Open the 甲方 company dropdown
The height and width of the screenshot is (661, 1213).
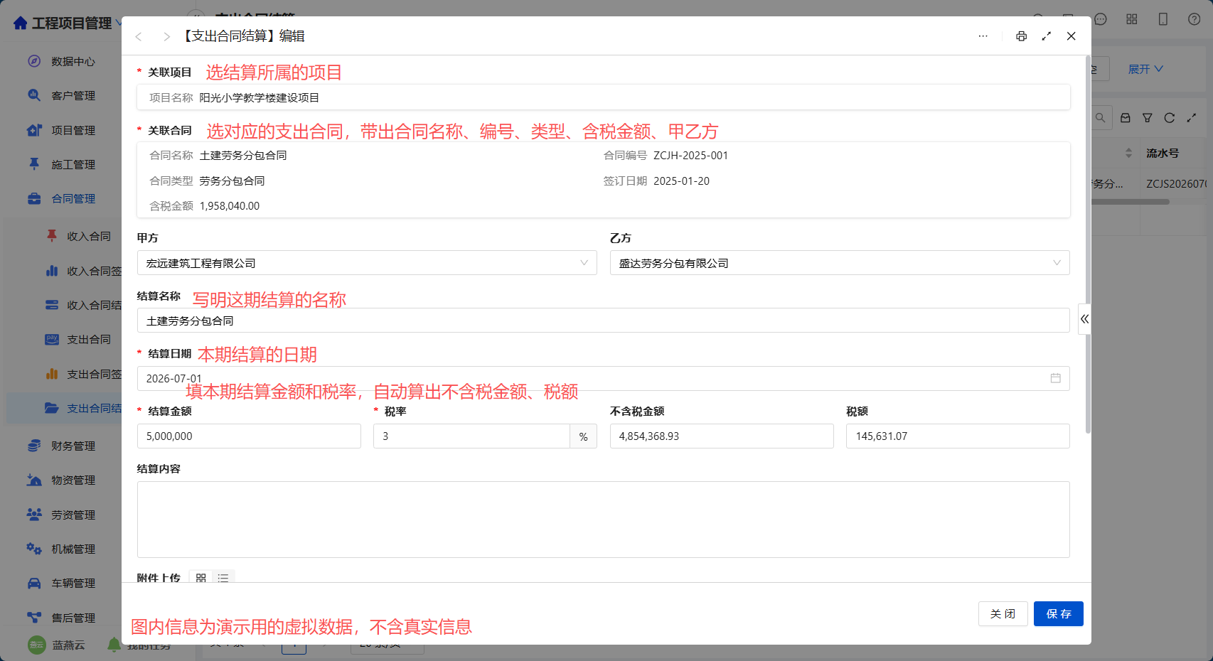(367, 263)
